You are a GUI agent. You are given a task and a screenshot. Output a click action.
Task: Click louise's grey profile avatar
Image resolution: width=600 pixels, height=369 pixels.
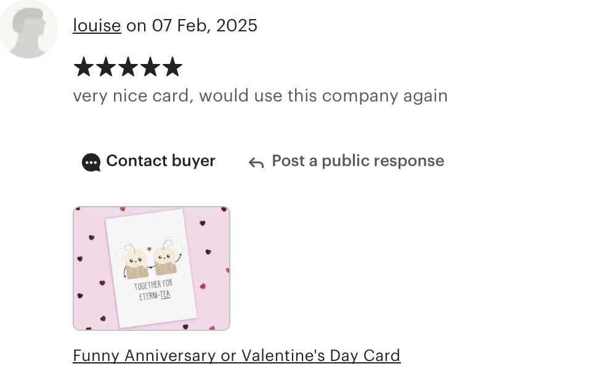point(29,29)
